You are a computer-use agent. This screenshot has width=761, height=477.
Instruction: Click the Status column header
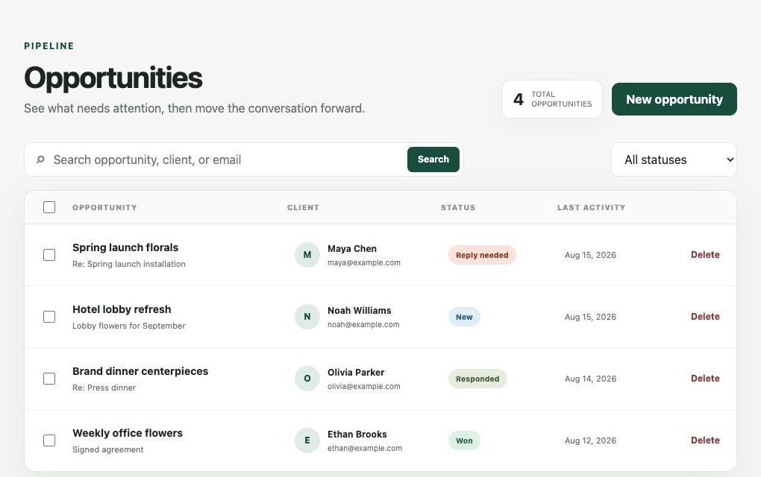[x=458, y=207]
